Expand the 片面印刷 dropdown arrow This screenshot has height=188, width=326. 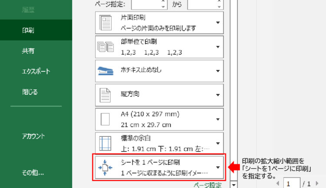[218, 23]
